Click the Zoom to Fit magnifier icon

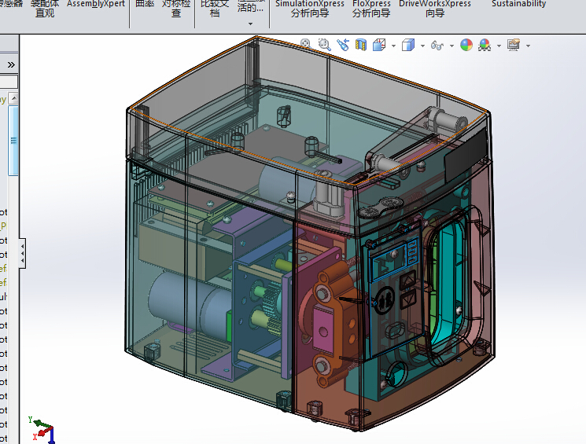[306, 45]
